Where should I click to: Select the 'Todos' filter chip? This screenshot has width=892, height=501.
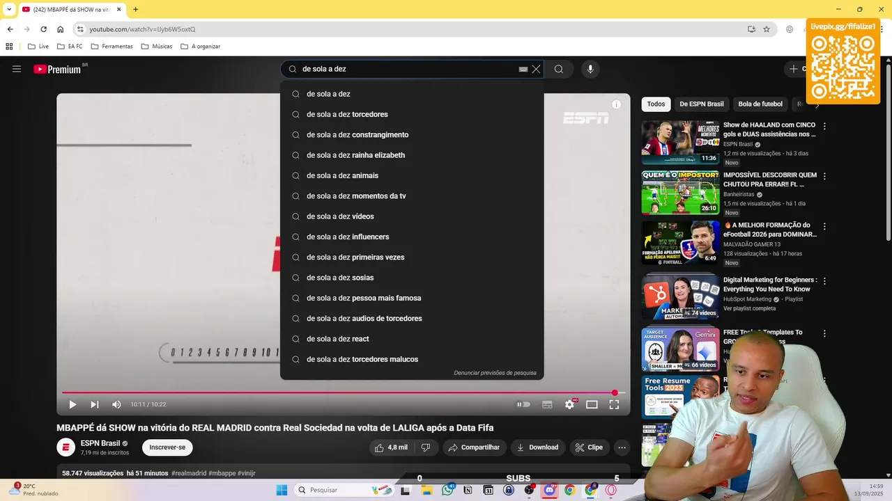(x=656, y=104)
